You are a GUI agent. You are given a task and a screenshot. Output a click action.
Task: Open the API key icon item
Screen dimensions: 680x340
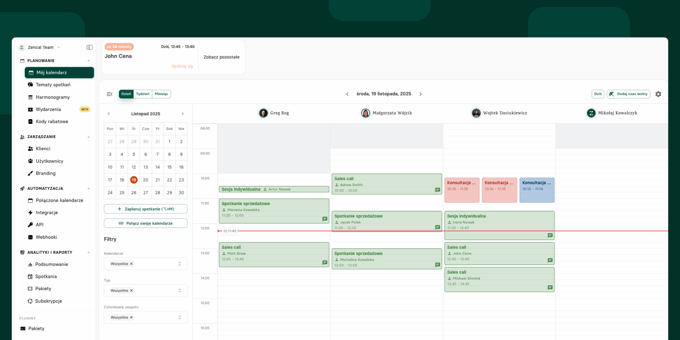[31, 225]
